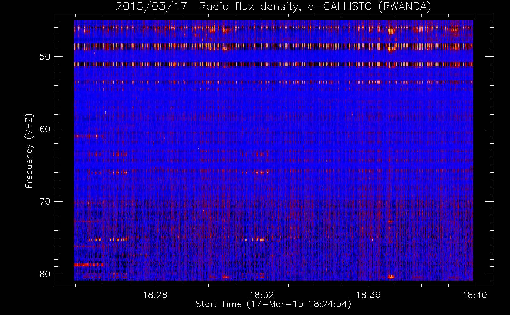Viewport: 510px width, 315px height.
Task: Click the 60 MHz frequency tick label
Action: pyautogui.click(x=45, y=129)
